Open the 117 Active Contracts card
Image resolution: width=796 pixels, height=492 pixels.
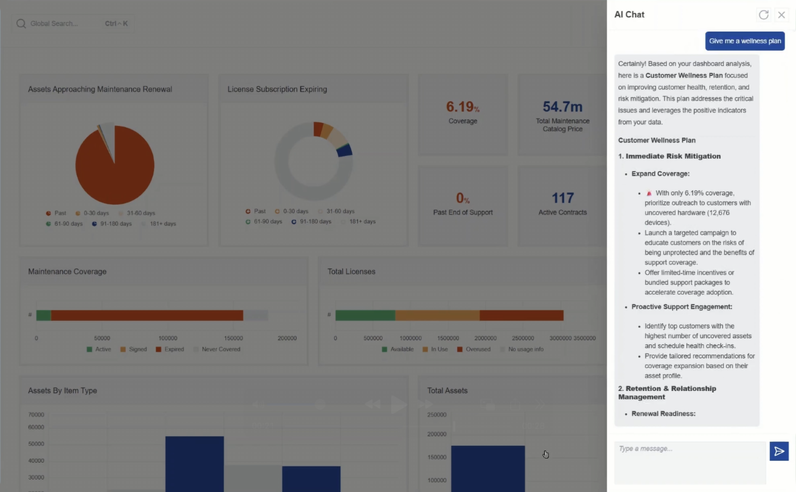coord(562,204)
